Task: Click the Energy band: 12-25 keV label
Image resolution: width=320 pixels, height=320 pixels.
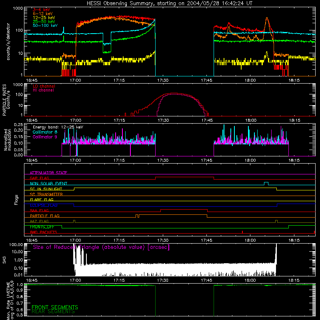Action: (58, 127)
